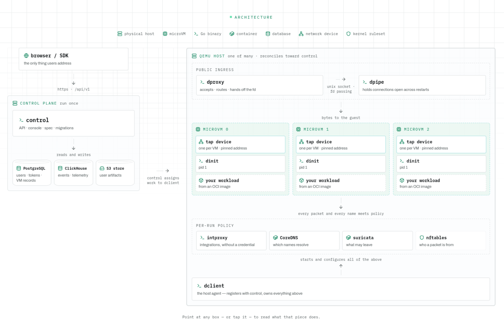
Task: Click the database icon beside PostgreSQL
Action: (x=19, y=168)
